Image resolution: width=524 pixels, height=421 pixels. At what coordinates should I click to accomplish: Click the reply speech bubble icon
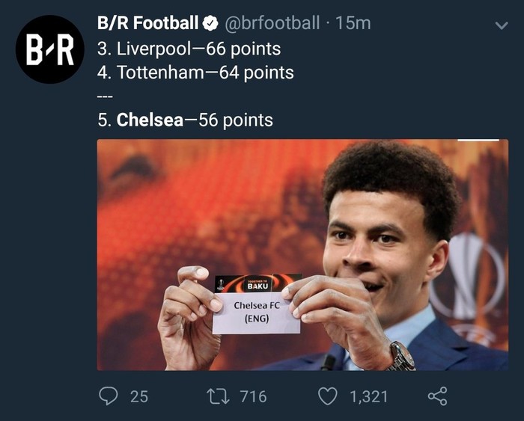109,396
